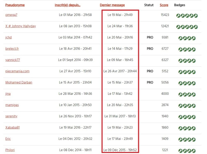Open Mohamed Darban's profile
This screenshot has height=154, width=207.
(x=19, y=82)
